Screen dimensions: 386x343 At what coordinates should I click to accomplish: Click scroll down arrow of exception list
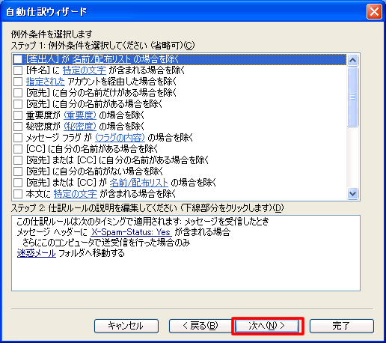353,194
